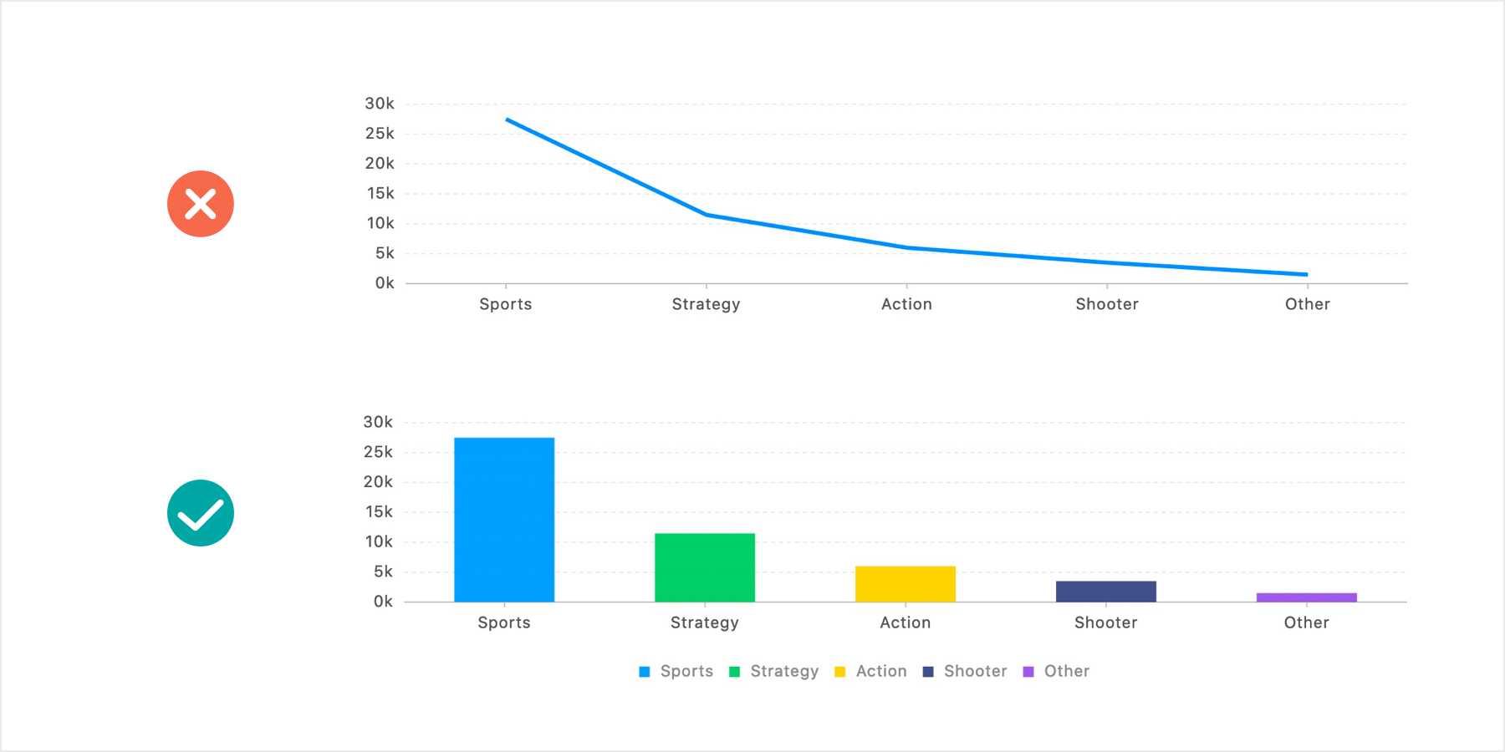Image resolution: width=1505 pixels, height=752 pixels.
Task: Click the red X icon
Action: [201, 204]
